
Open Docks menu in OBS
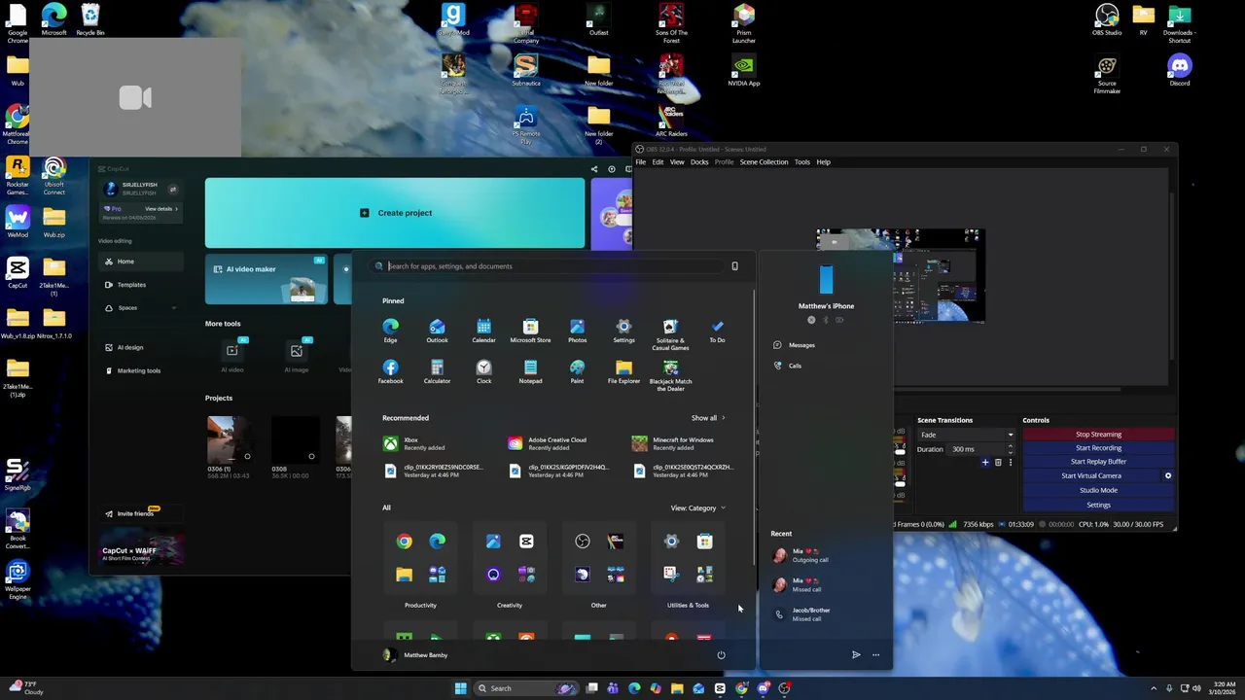click(x=699, y=162)
